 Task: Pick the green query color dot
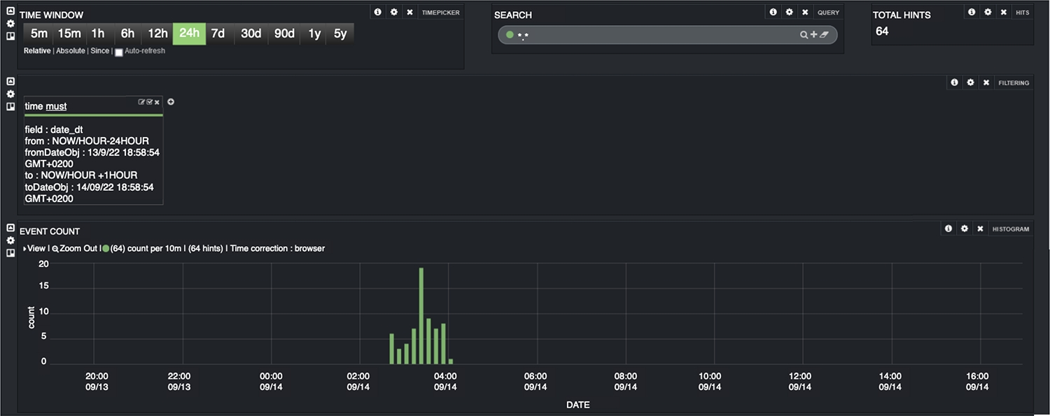(x=510, y=35)
